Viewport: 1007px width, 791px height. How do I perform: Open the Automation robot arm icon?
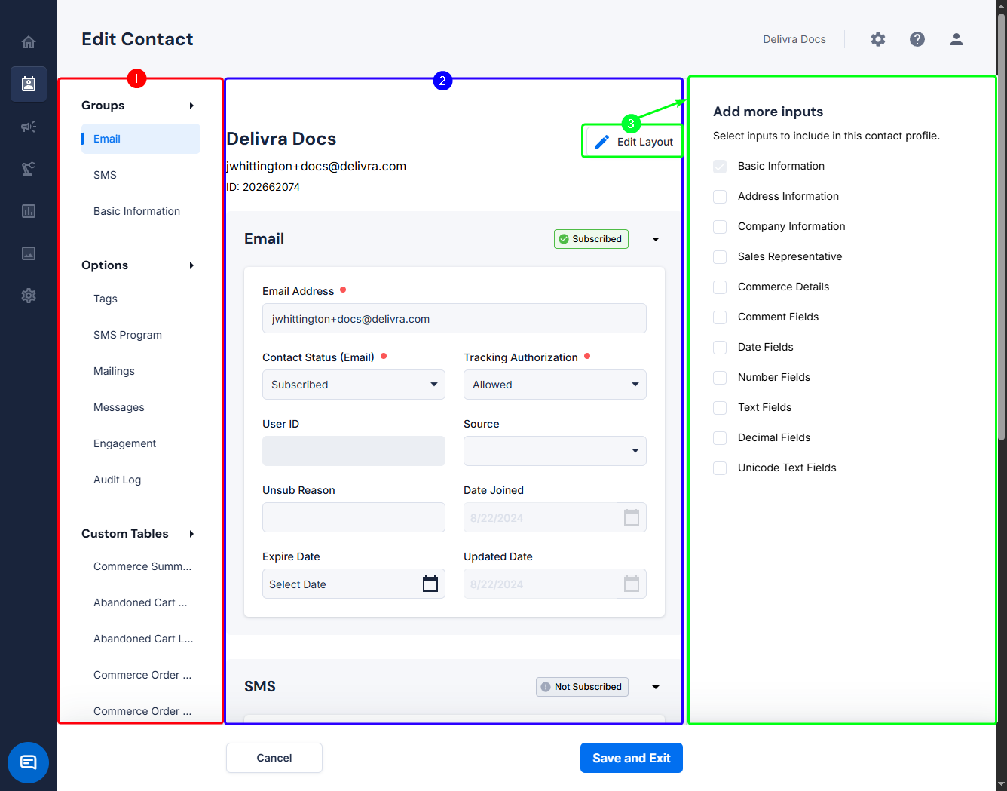coord(29,169)
